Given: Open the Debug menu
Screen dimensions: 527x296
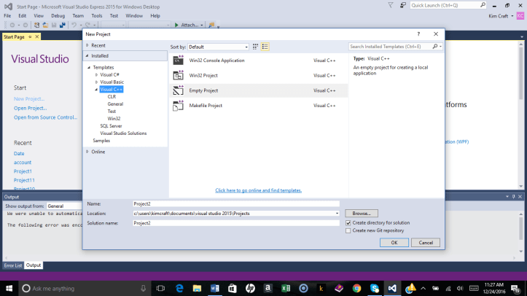Looking at the screenshot, I should click(58, 15).
